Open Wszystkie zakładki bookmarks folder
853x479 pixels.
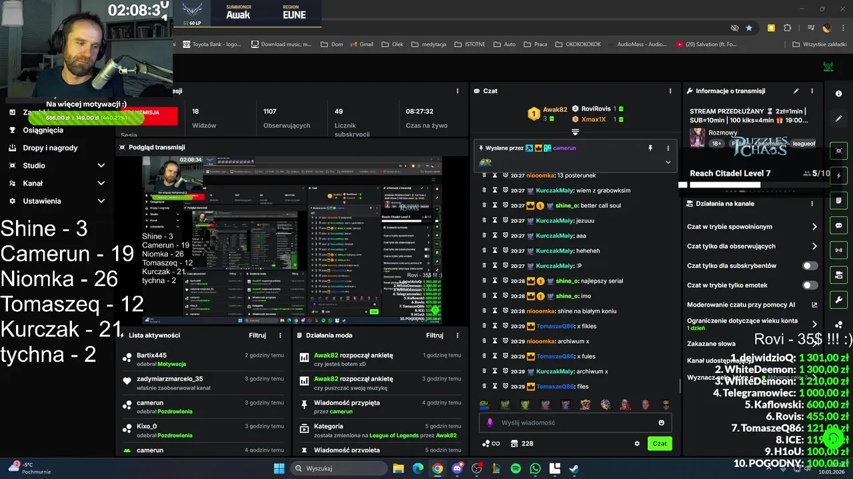820,45
